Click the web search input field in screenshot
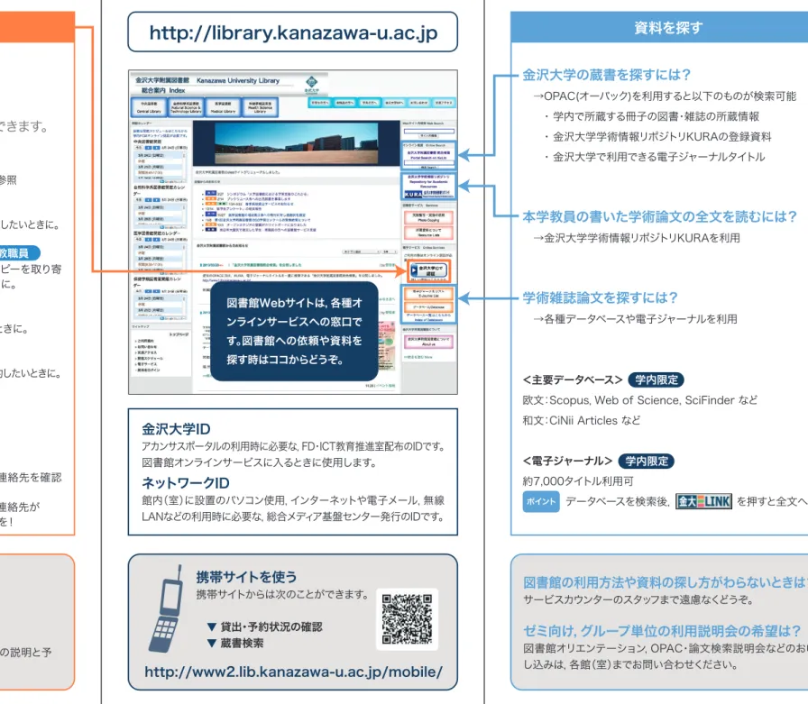Image resolution: width=808 pixels, height=704 pixels. tap(428, 132)
